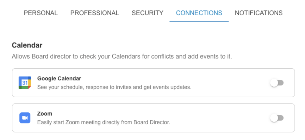The height and width of the screenshot is (140, 305).
Task: Select the Connections tab
Action: (x=199, y=13)
